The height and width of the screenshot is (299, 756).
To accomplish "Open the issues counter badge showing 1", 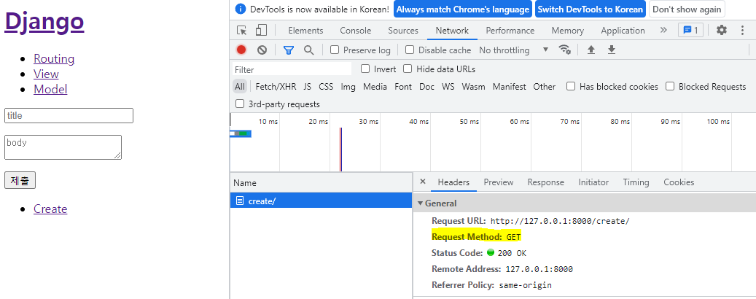I will [690, 31].
